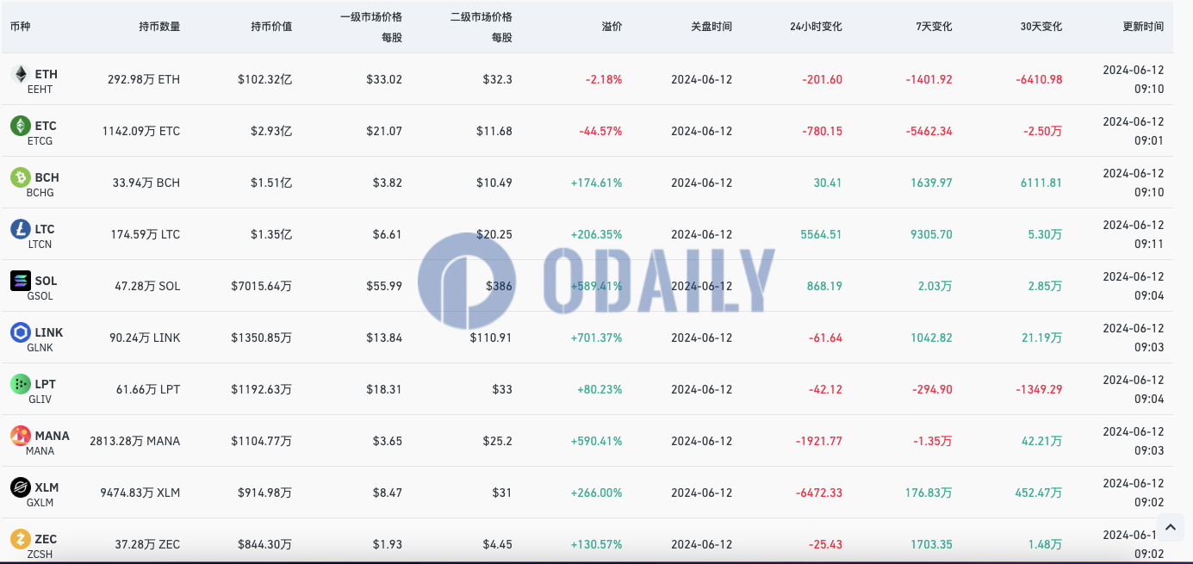Click the +701.37% premium cell
Screen dimensions: 1193x564
(596, 338)
